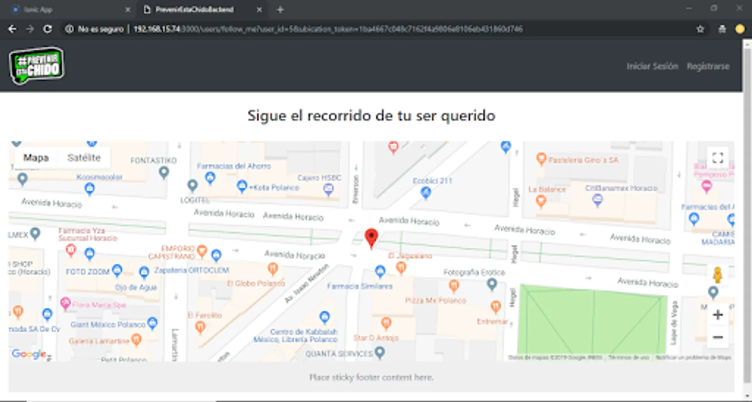Open the Zapatería ORTOCLEM pin

coord(144,272)
